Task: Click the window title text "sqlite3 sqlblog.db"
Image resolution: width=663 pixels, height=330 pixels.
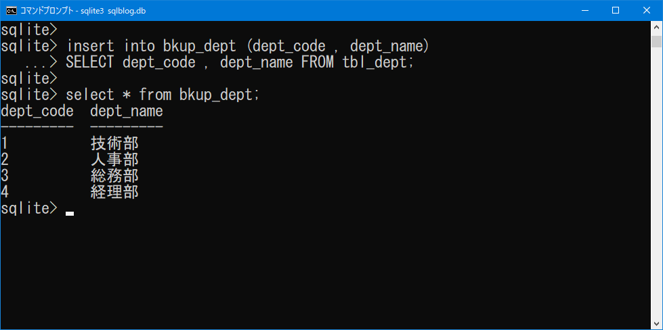Action: pos(117,10)
